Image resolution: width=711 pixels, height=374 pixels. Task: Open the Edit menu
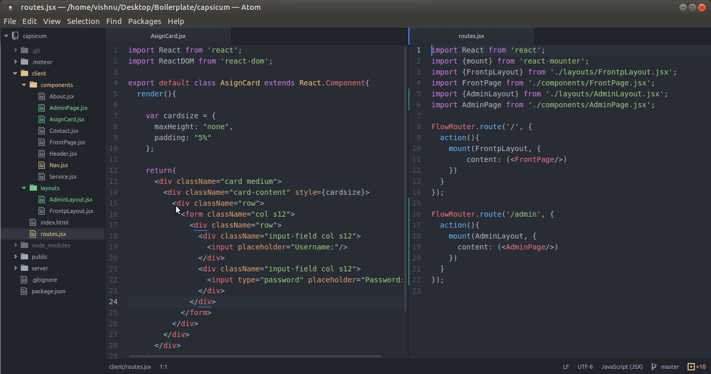[x=29, y=21]
